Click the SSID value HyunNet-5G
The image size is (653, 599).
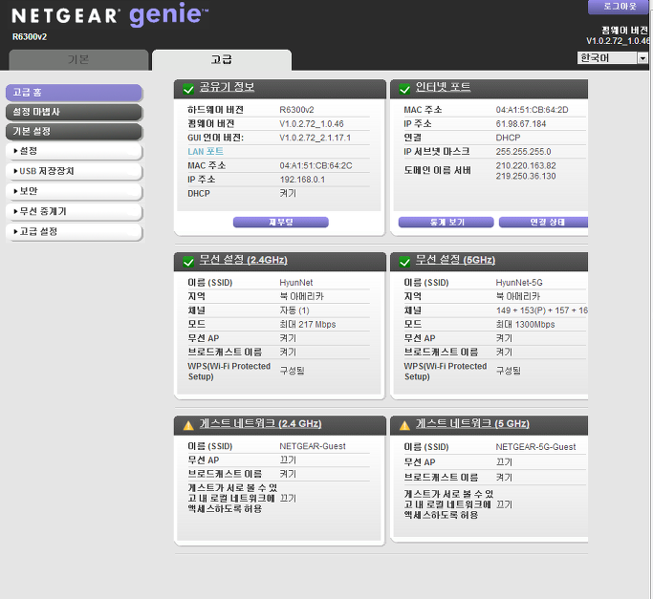coord(519,283)
